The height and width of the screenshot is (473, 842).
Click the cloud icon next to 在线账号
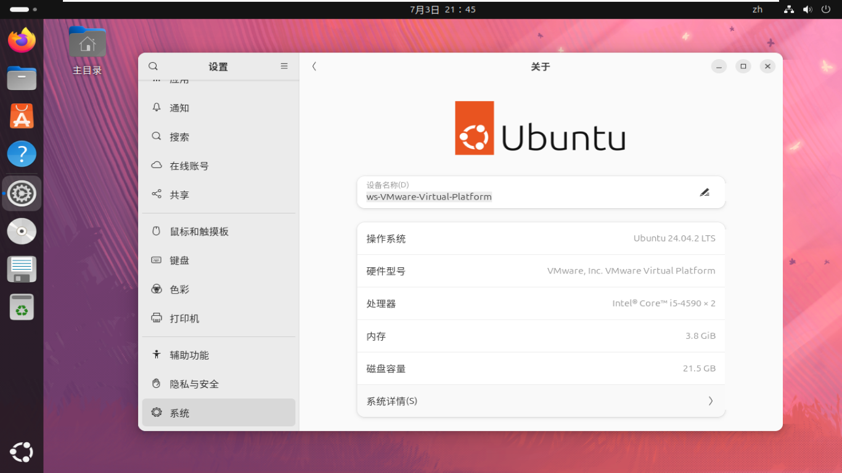pyautogui.click(x=157, y=165)
